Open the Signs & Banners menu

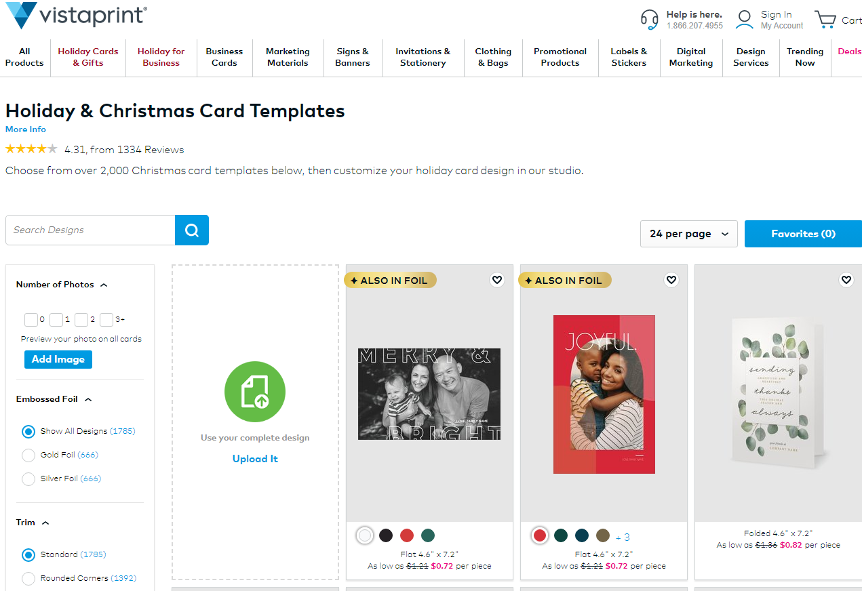click(353, 57)
